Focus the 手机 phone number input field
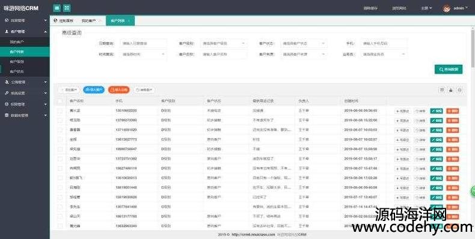475x239 pixels. [x=384, y=44]
